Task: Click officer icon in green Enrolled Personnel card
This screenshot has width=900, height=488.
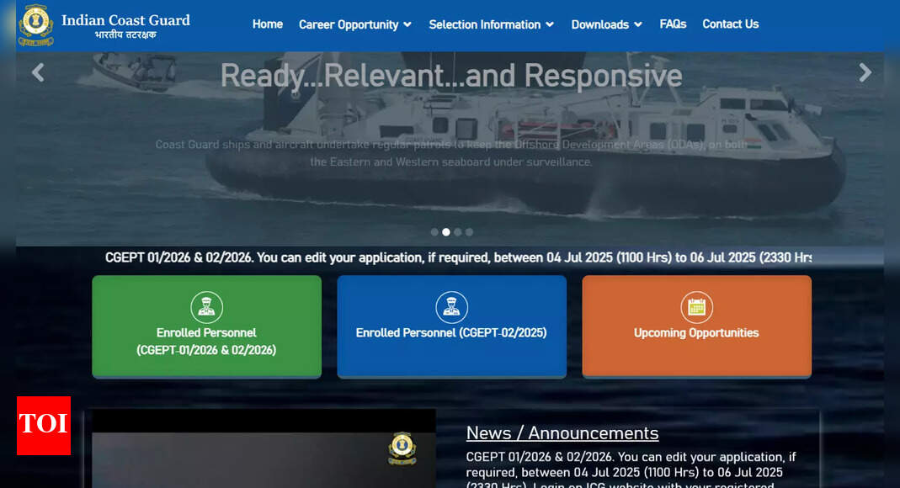Action: point(206,307)
